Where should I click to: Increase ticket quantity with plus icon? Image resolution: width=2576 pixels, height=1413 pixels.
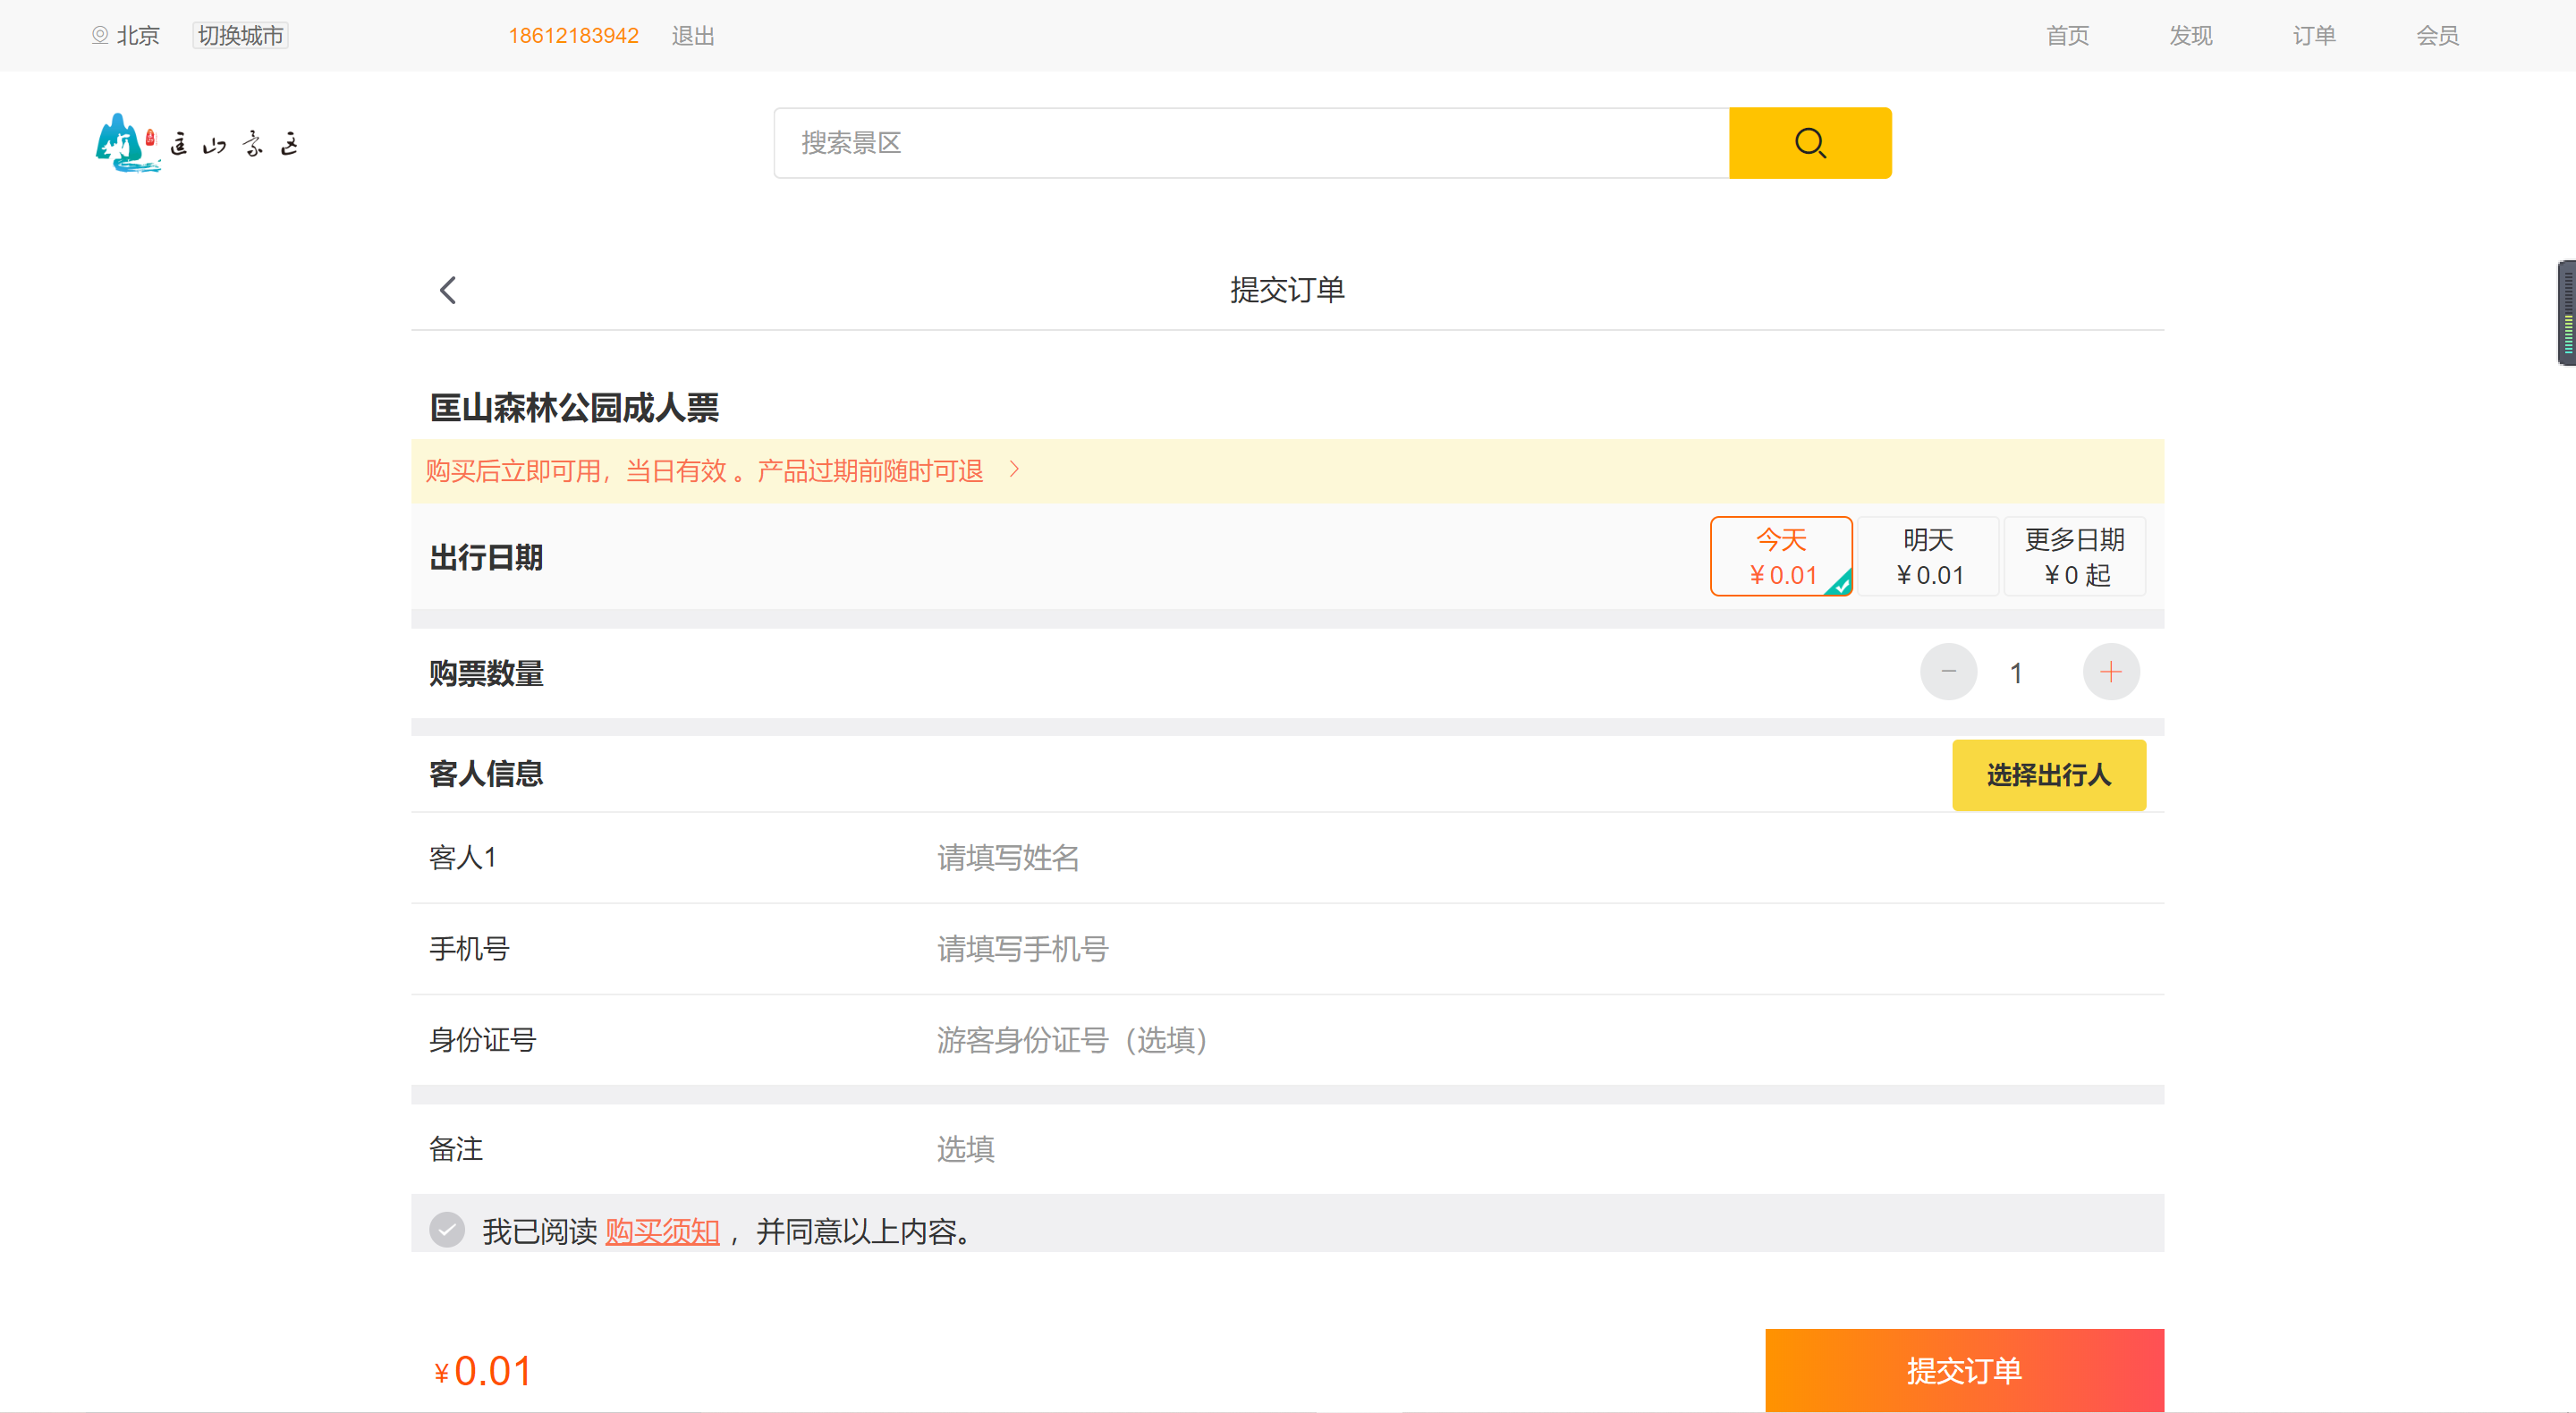coord(2112,672)
